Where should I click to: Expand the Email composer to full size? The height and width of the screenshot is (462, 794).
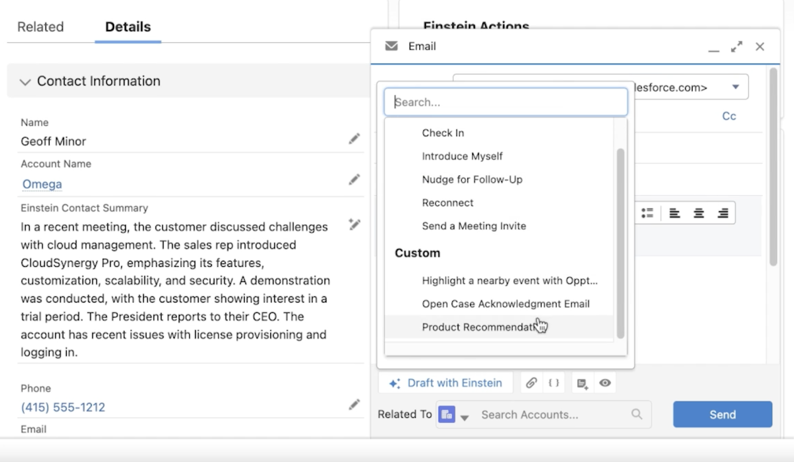point(736,47)
